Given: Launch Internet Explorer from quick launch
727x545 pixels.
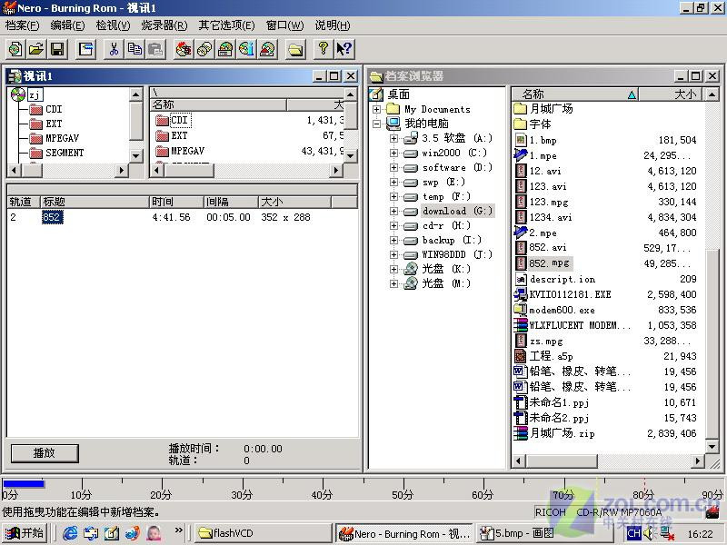Looking at the screenshot, I should 70,533.
